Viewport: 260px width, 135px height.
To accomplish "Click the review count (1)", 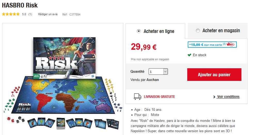I will 30,14.
